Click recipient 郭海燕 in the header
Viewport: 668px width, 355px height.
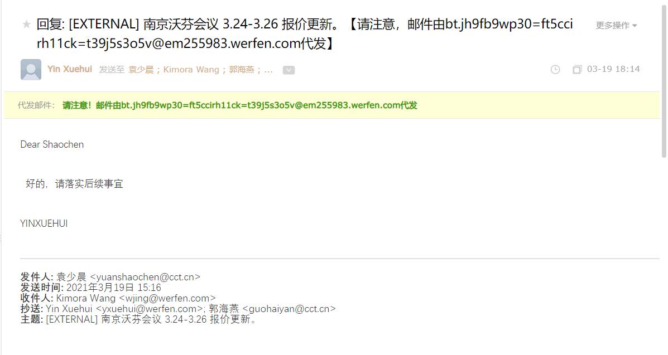pos(242,69)
